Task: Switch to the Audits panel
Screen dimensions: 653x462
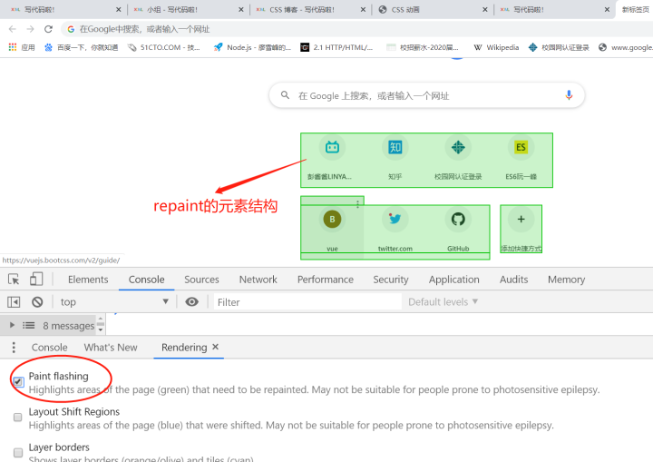Action: (513, 280)
